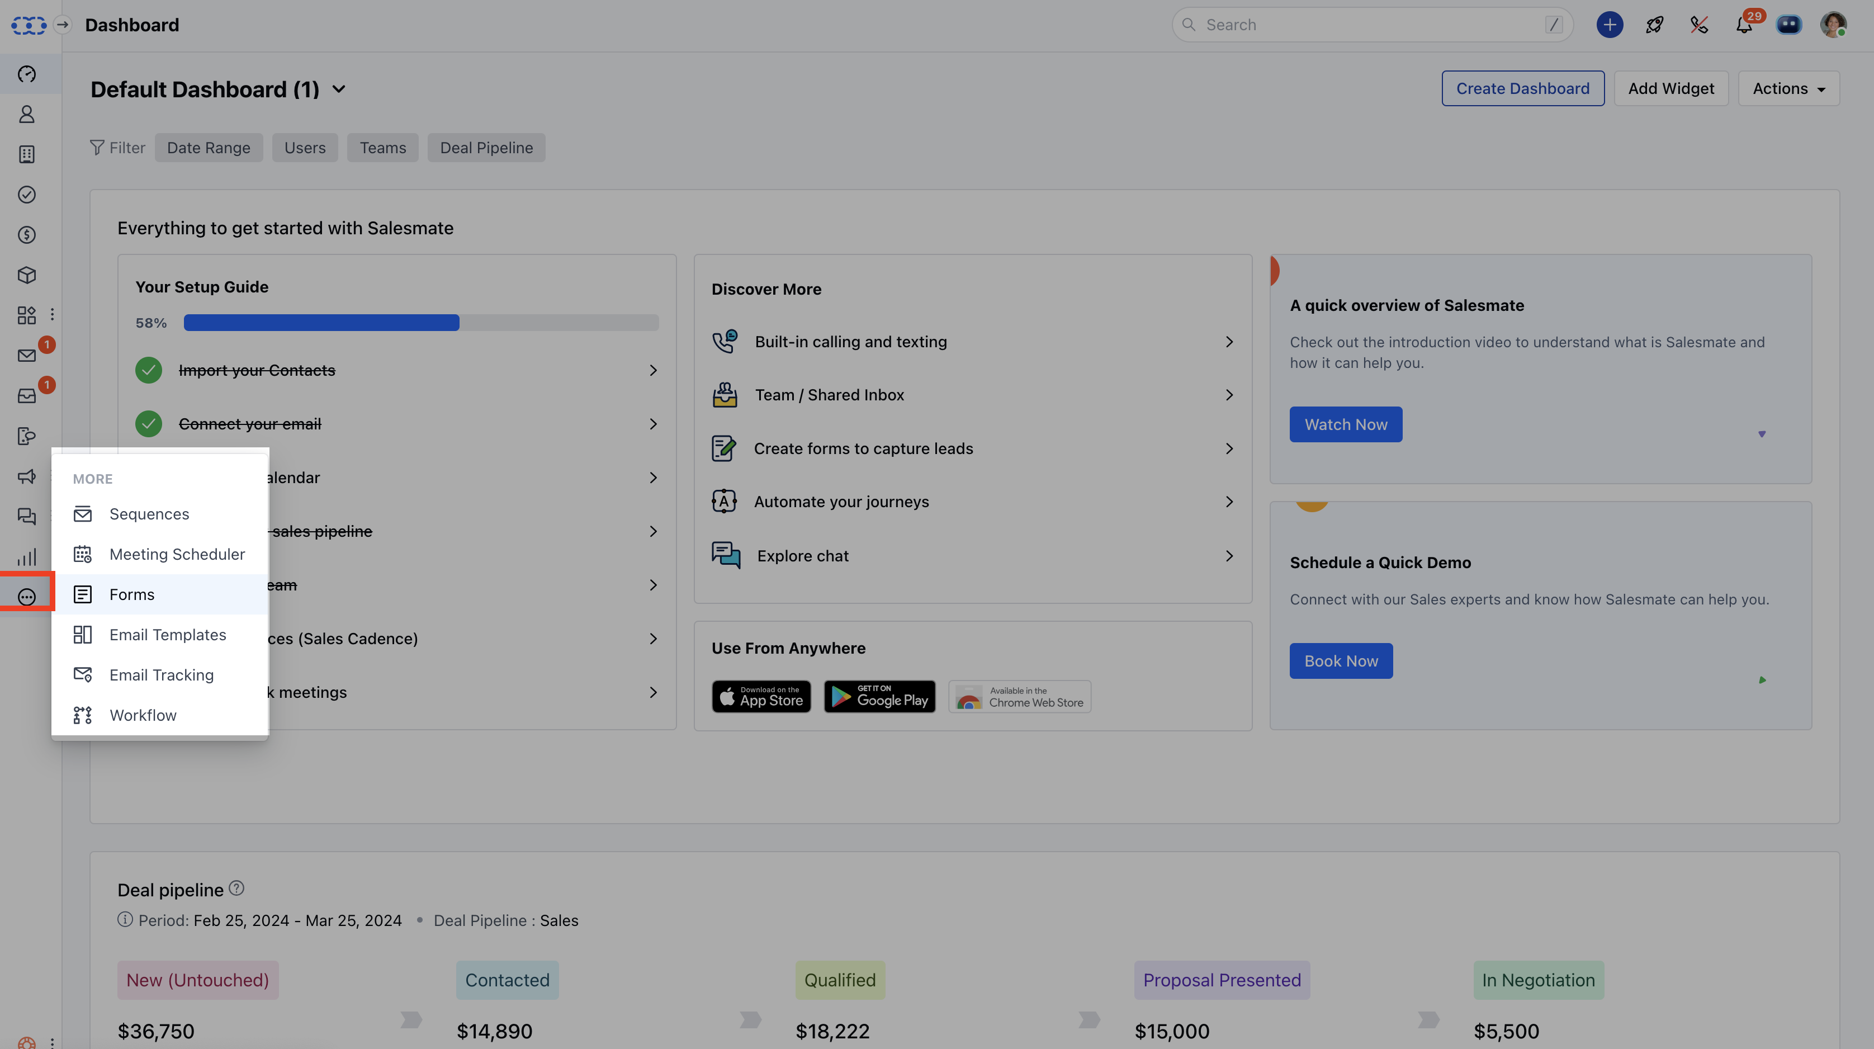Open Team Inbox tray icon in sidebar
Viewport: 1874px width, 1049px height.
pos(27,396)
